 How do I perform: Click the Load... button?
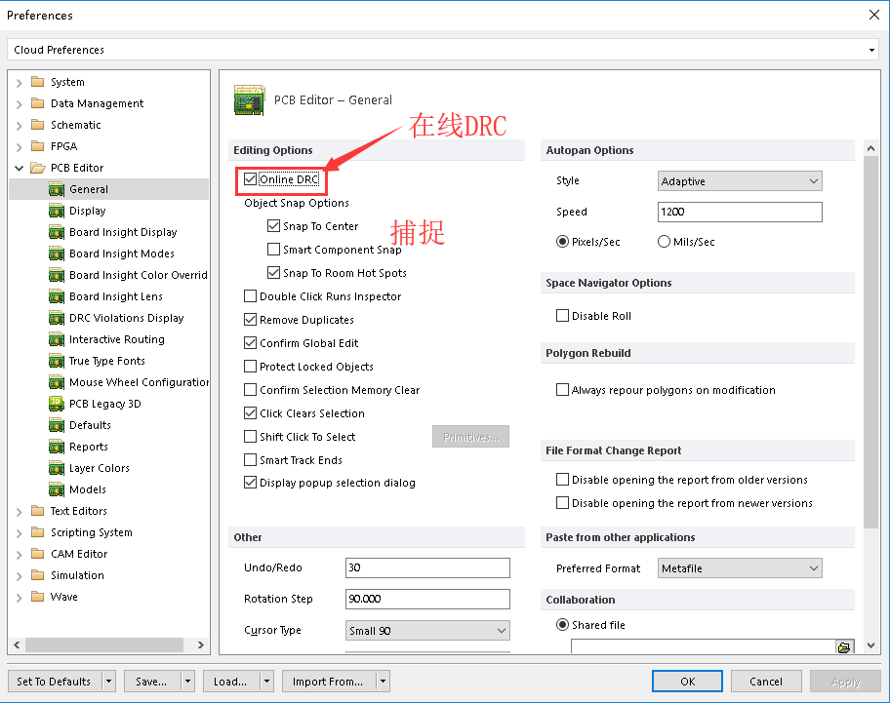coord(230,681)
